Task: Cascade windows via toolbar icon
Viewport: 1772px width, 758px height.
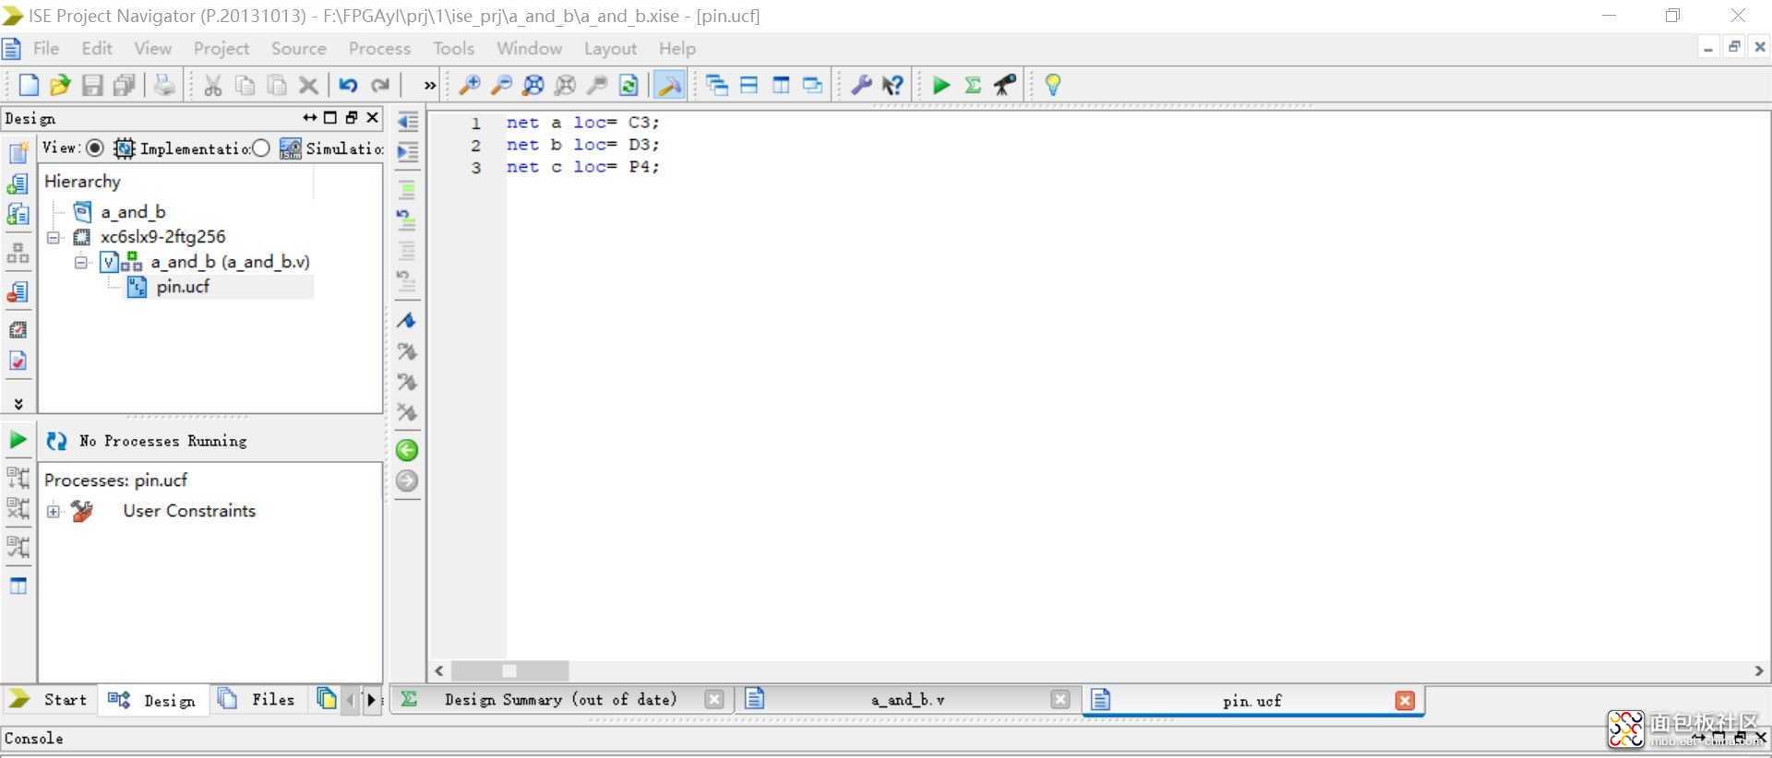Action: pyautogui.click(x=717, y=85)
